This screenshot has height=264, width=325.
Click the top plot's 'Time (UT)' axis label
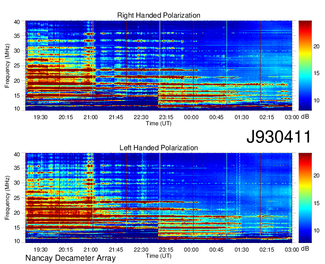(159, 123)
